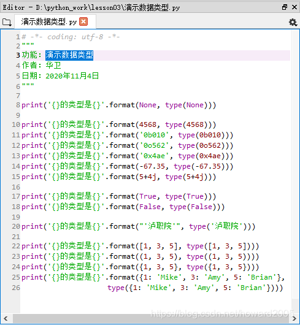
Task: Click continuation line 26 starting with type(
Action: [x=195, y=288]
